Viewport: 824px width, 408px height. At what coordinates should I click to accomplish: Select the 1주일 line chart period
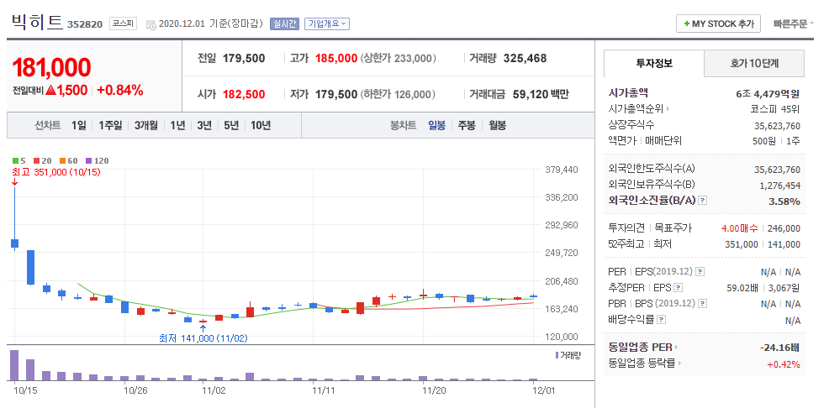pos(110,125)
